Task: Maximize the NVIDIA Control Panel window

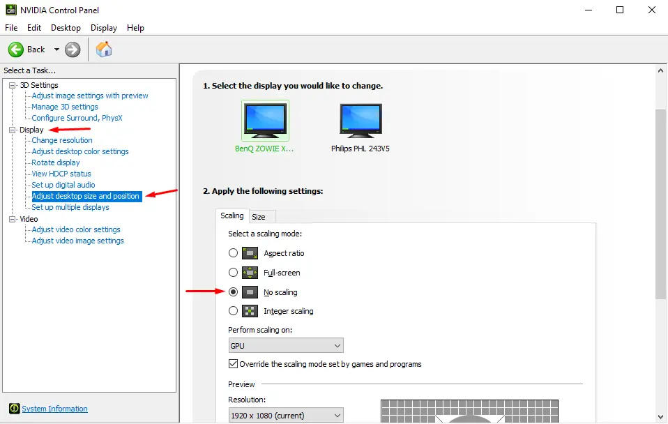Action: (x=620, y=10)
